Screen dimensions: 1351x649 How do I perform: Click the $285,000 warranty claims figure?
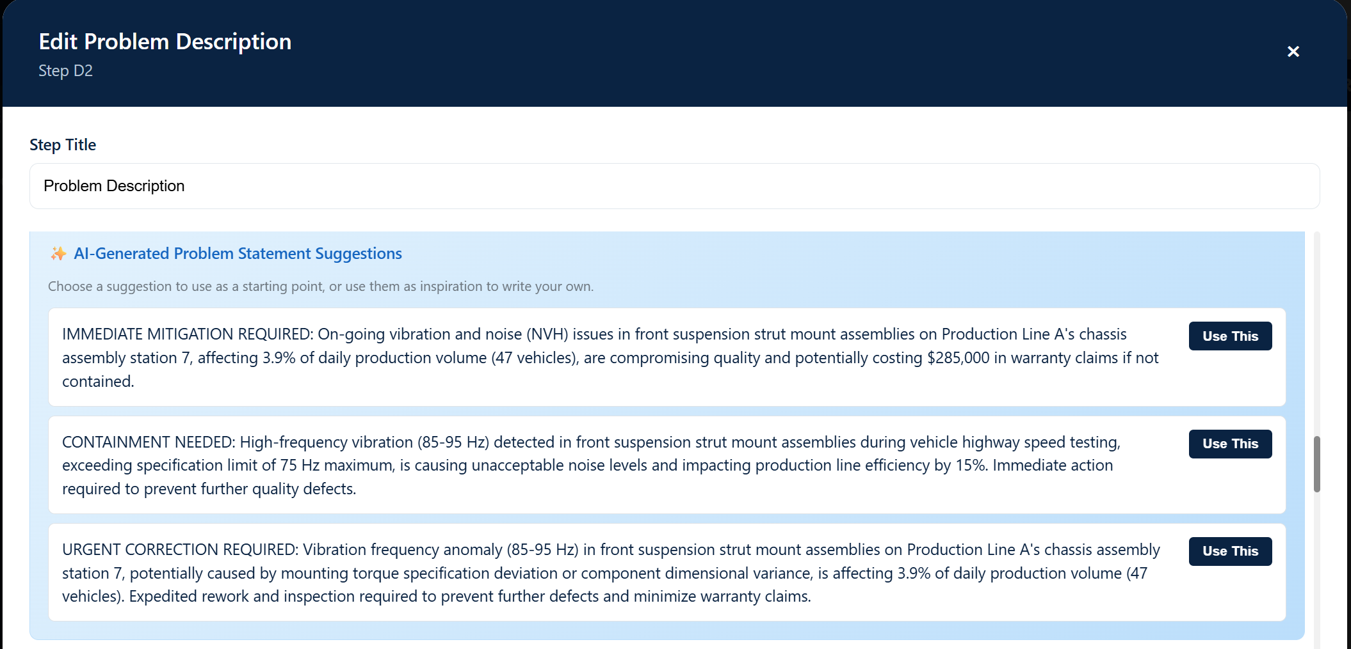958,358
